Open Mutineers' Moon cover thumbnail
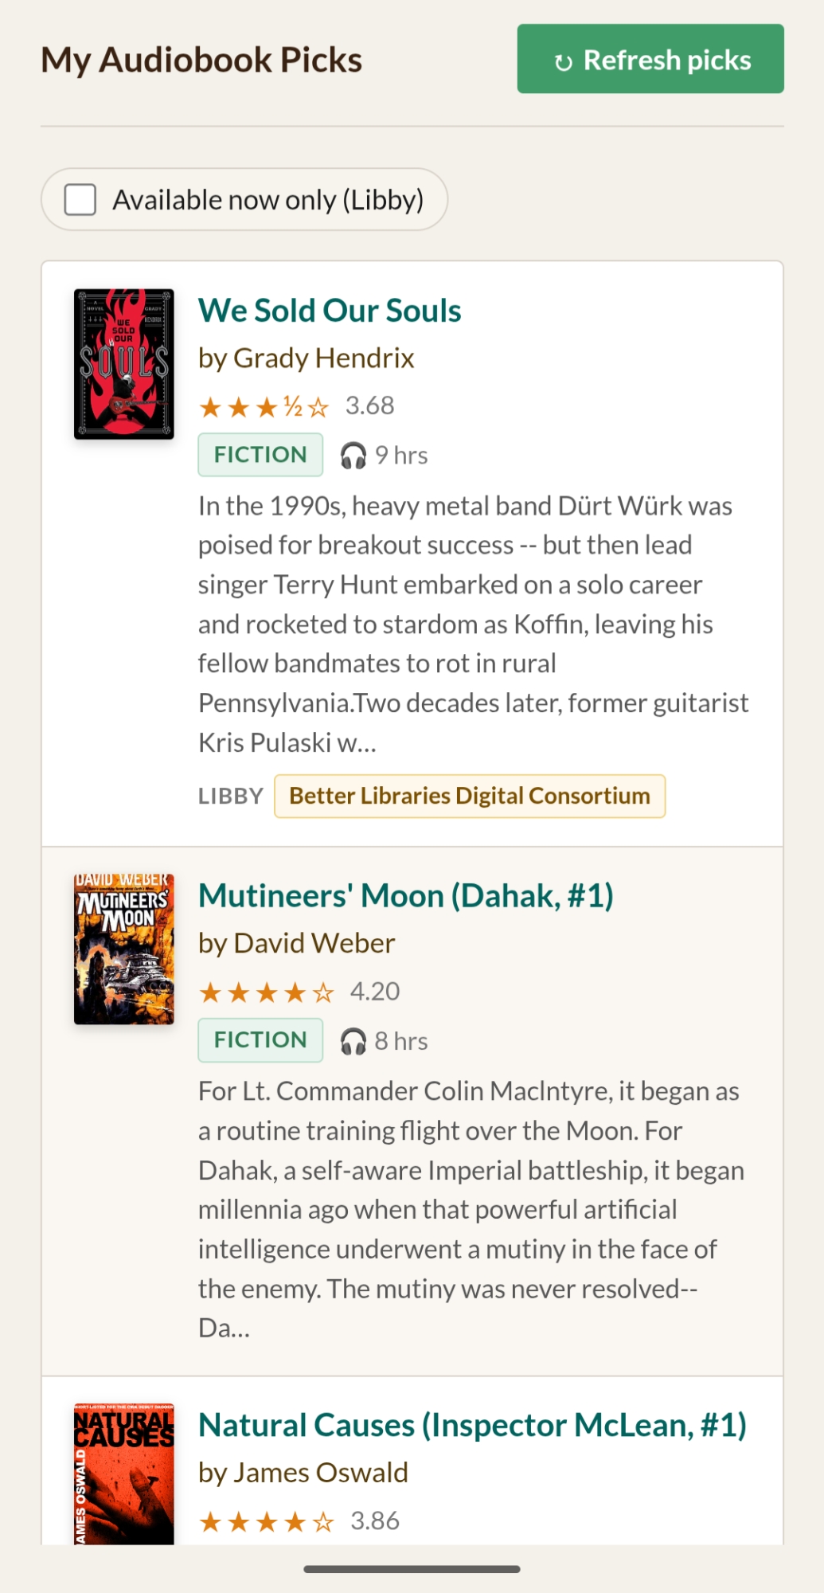This screenshot has height=1593, width=824. click(124, 949)
